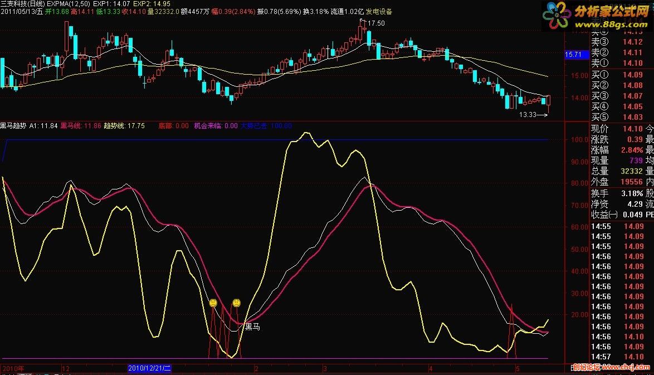Click the 机会来临: 0.00 legend entry

[216, 125]
